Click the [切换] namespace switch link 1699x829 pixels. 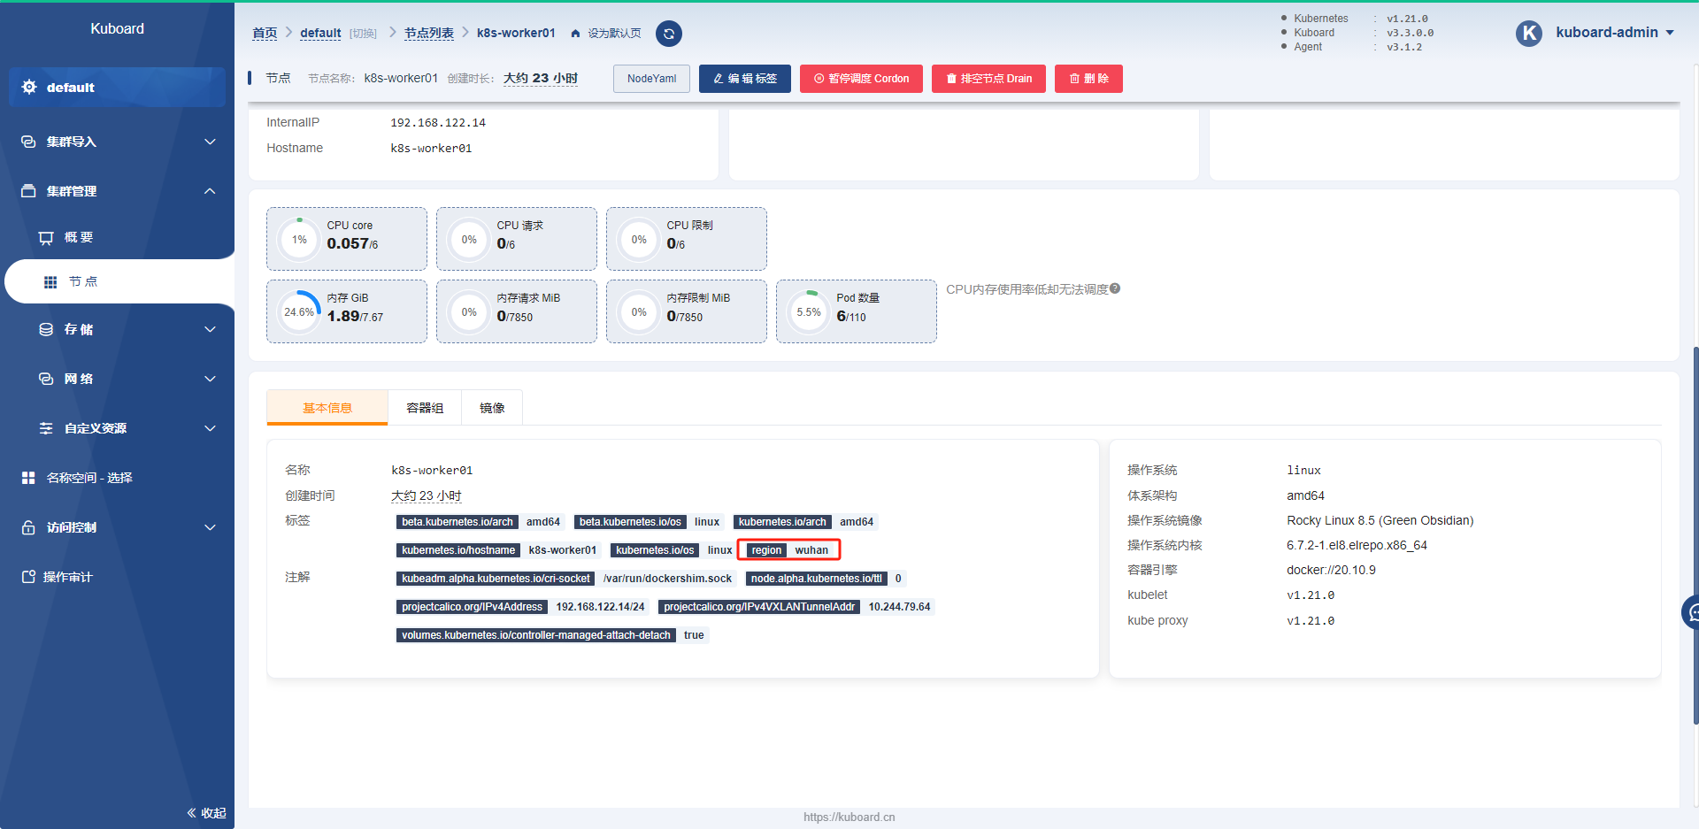[363, 34]
